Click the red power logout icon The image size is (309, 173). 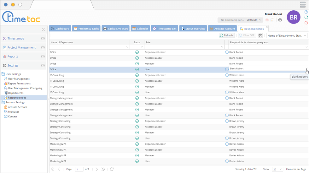pyautogui.click(x=306, y=23)
